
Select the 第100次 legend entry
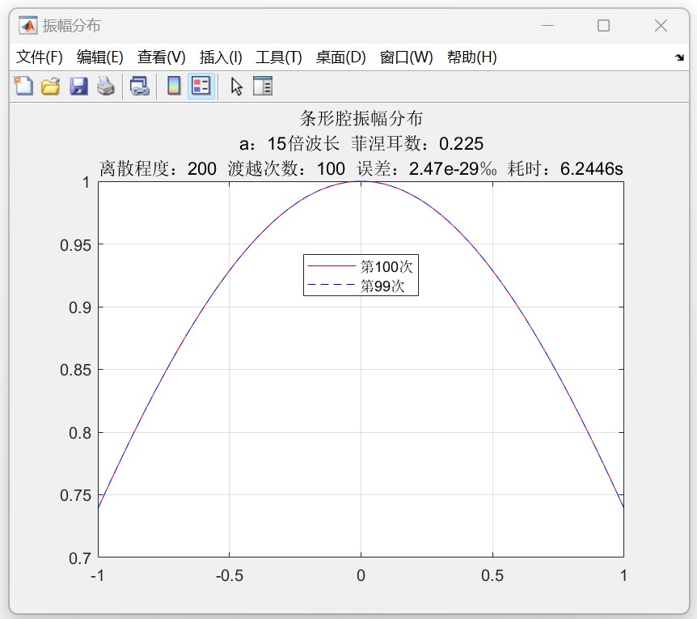(361, 266)
